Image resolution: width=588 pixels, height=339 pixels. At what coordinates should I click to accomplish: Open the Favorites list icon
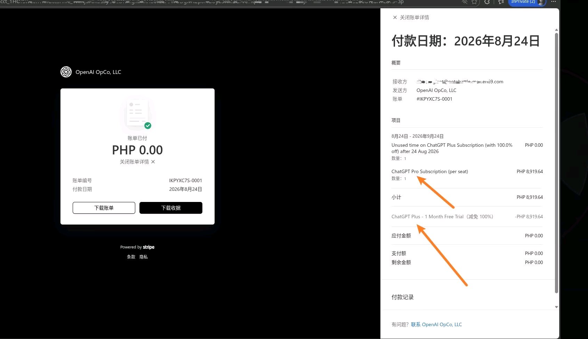pyautogui.click(x=501, y=2)
